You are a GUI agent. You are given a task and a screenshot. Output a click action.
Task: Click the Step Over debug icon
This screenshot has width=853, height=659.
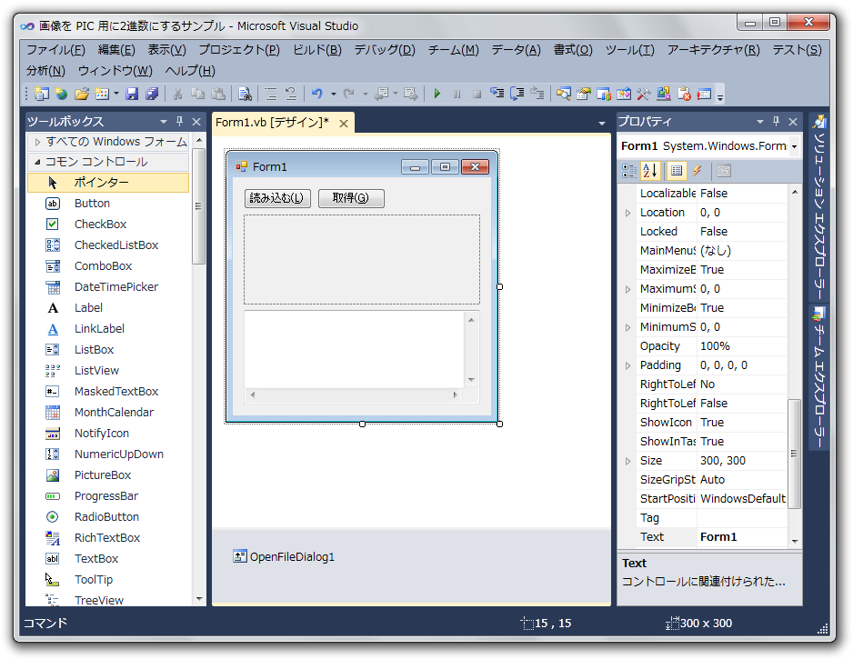(x=517, y=94)
